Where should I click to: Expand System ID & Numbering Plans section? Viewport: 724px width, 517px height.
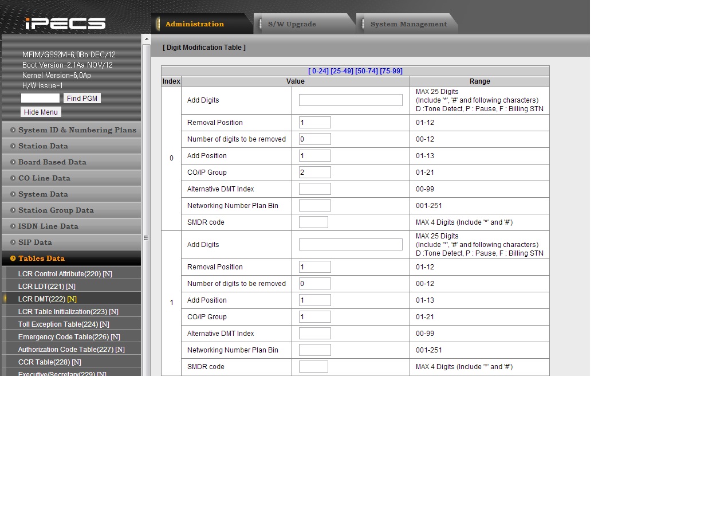click(x=77, y=130)
